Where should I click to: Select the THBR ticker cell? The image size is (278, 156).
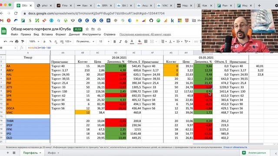28,121
